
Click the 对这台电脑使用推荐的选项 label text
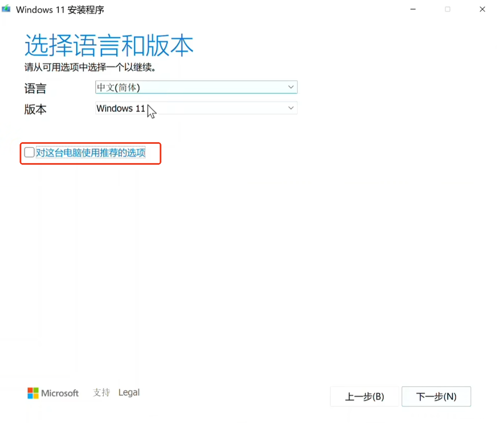[x=91, y=152]
